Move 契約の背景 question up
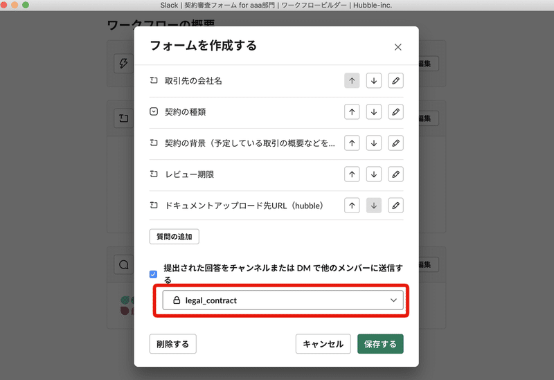 tap(352, 143)
